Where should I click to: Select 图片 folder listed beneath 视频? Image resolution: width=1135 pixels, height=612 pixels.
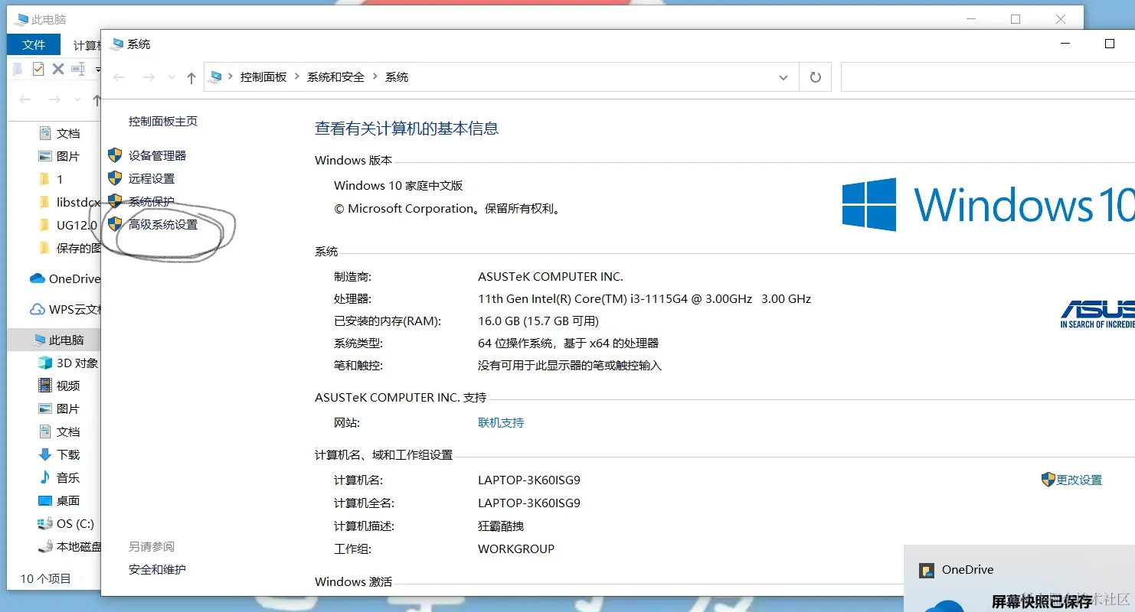pos(59,409)
